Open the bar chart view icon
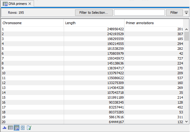 click(x=4, y=128)
